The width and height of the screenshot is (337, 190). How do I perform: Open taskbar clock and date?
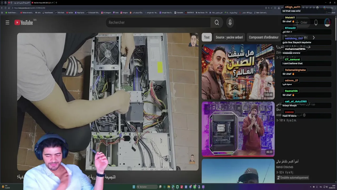pyautogui.click(x=331, y=187)
